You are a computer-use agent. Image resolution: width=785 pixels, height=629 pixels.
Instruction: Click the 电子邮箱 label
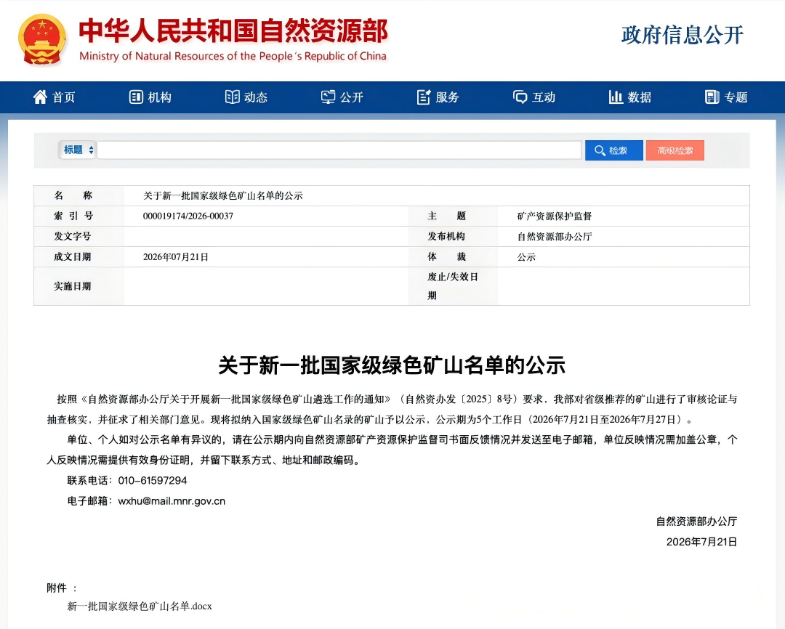88,501
